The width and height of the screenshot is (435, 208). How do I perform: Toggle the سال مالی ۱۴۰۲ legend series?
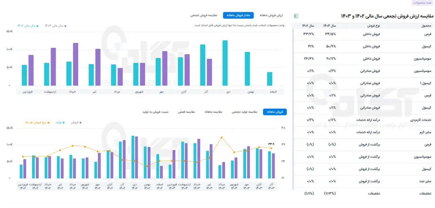coord(28,25)
